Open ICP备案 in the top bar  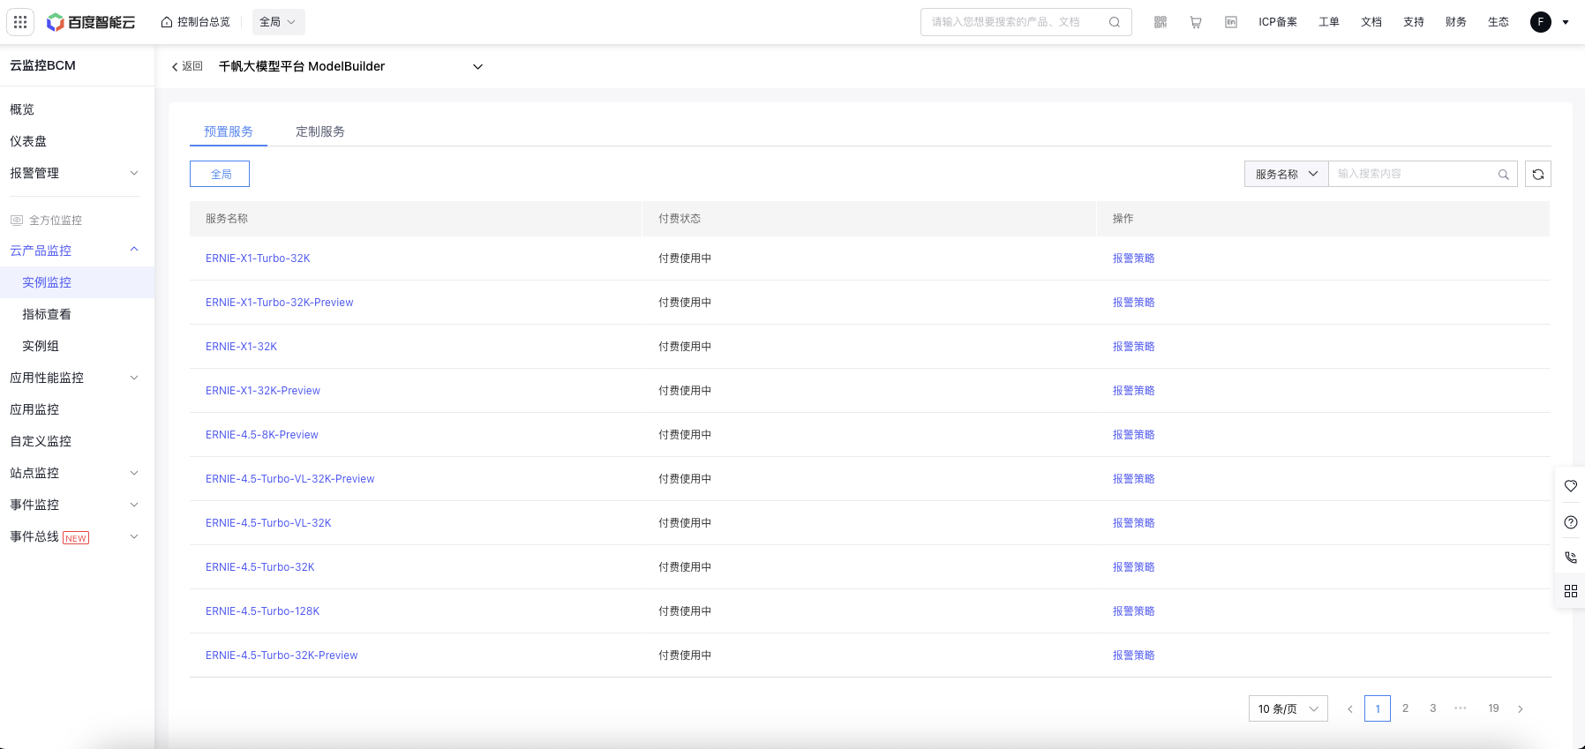1278,22
